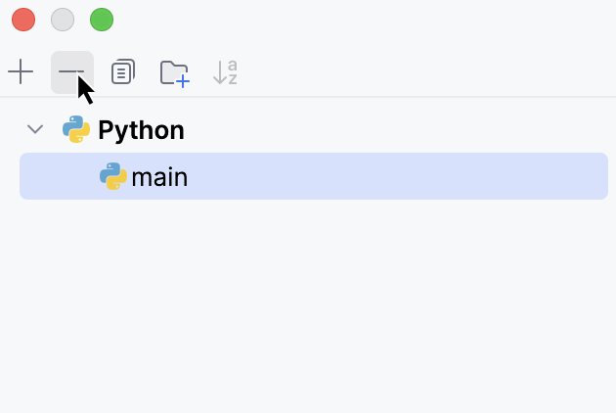Click indent space left of main's icon

click(59, 176)
